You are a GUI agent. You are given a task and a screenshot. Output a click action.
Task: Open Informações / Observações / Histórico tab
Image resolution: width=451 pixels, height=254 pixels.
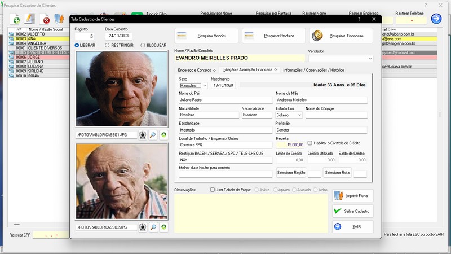pos(313,70)
